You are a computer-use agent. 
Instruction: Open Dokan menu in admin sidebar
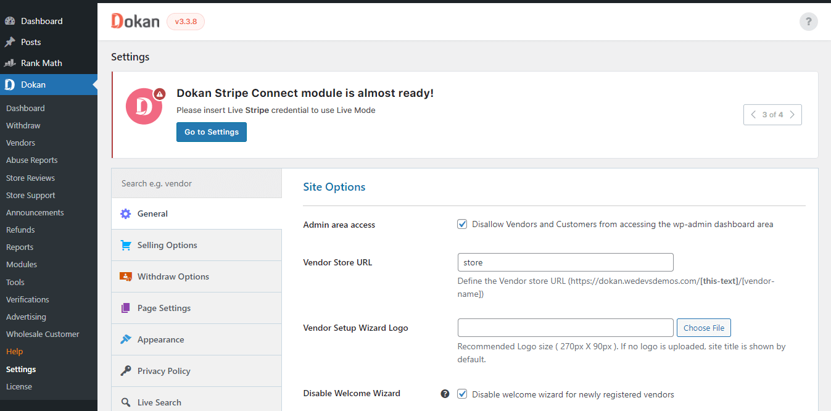tap(49, 85)
